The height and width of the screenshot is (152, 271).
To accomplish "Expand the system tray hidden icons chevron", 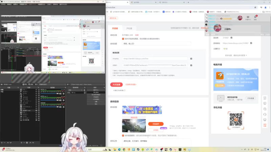I will pyautogui.click(x=242, y=149).
